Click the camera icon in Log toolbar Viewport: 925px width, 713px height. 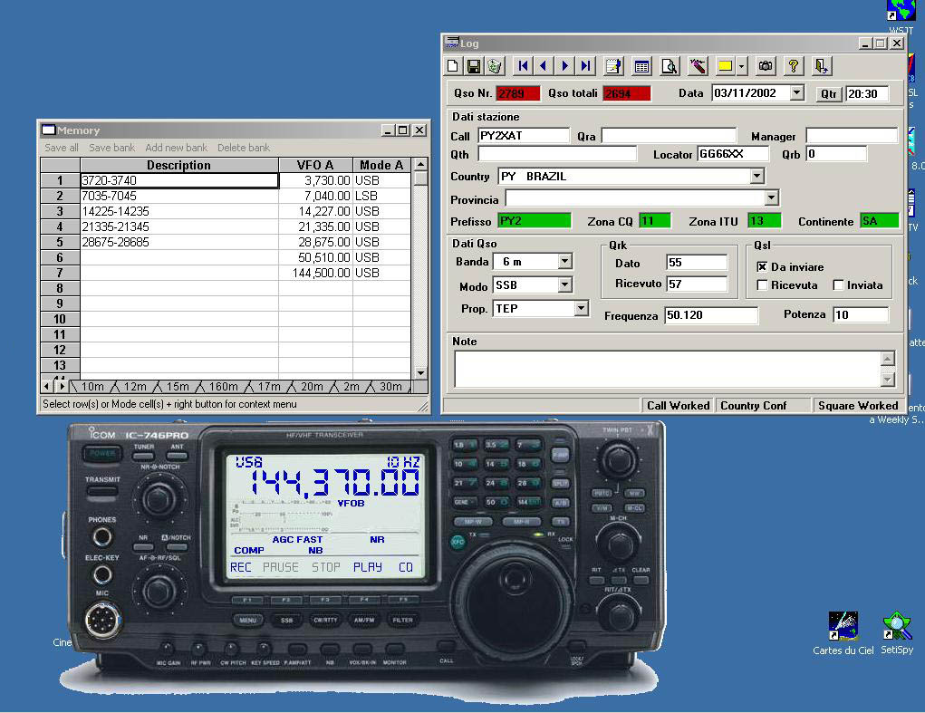[766, 66]
